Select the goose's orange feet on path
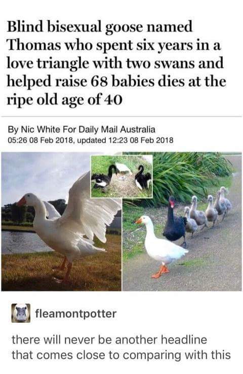 coord(160,271)
